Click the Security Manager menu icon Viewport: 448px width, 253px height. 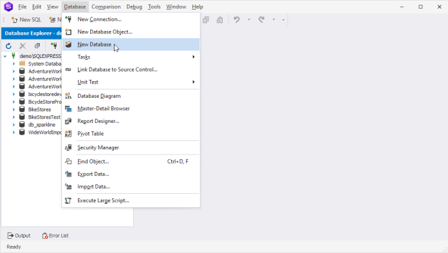click(68, 147)
